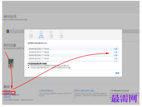The image size is (142, 107).
Task: Open the Restore Calendars icon tab
Action: 51,34
